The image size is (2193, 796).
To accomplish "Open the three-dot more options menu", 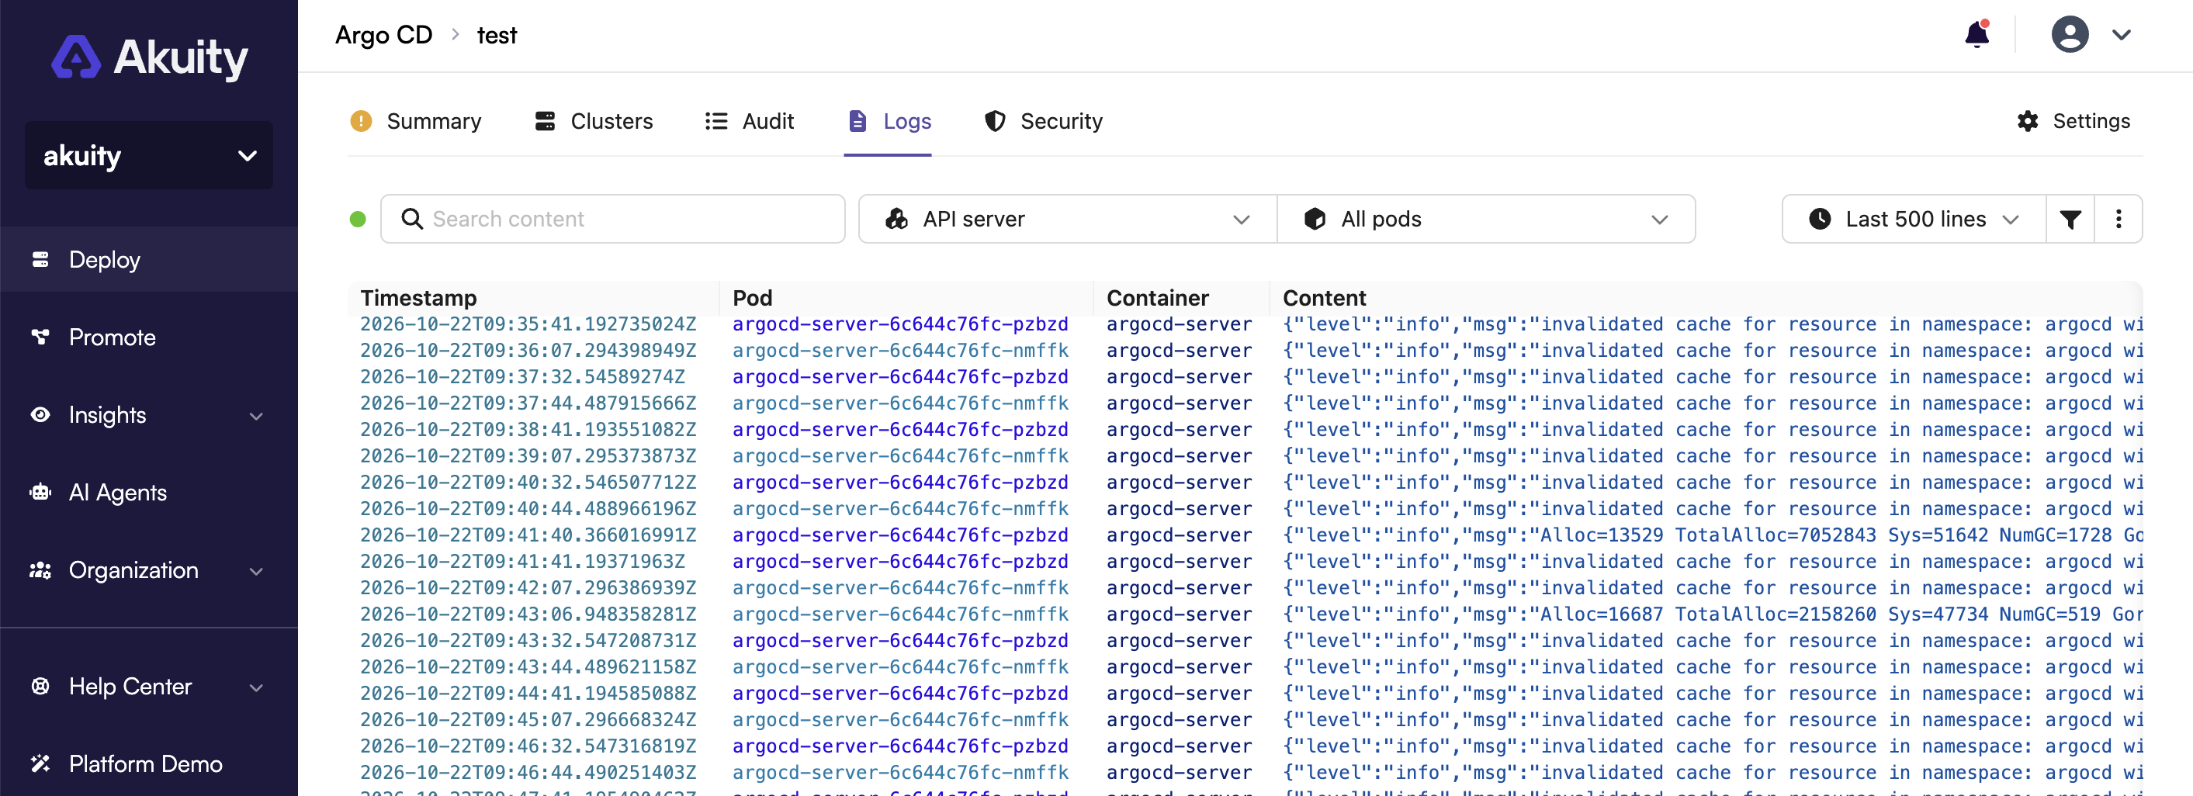I will 2119,219.
